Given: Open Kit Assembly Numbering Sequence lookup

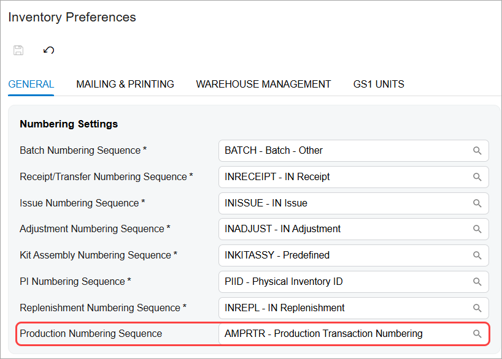Looking at the screenshot, I should pos(477,255).
